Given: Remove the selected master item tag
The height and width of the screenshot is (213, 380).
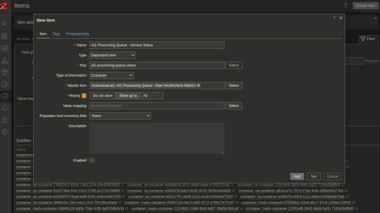Looking at the screenshot, I should pyautogui.click(x=198, y=86).
